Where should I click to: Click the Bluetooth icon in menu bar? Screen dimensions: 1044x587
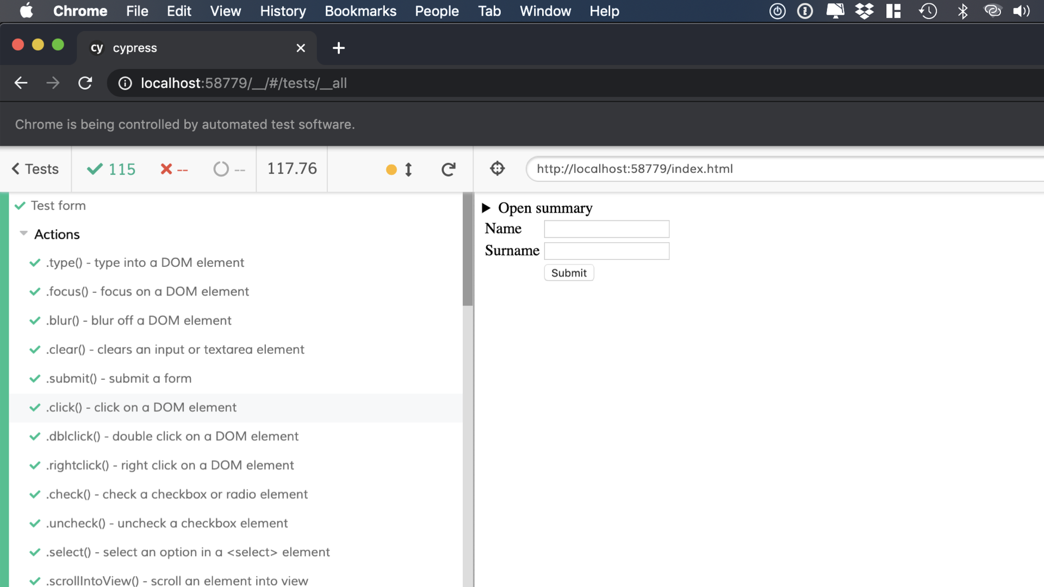point(962,11)
